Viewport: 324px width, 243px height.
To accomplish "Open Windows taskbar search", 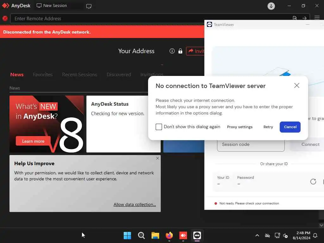I will point(141,235).
